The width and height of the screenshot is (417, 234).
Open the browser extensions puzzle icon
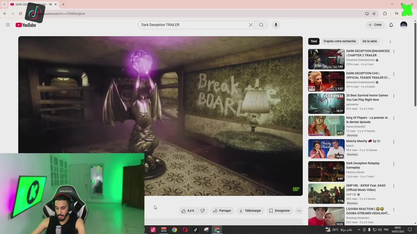pyautogui.click(x=385, y=14)
